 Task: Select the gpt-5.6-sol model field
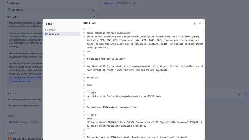51,10
